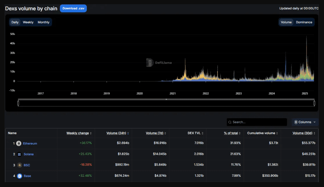Viewport: 324px width, 187px height.
Task: Click Base 24h volume $674.24m
Action: pyautogui.click(x=122, y=176)
